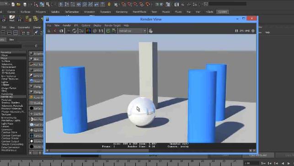Select the Surface category in create list
294x166 pixels.
point(5,61)
